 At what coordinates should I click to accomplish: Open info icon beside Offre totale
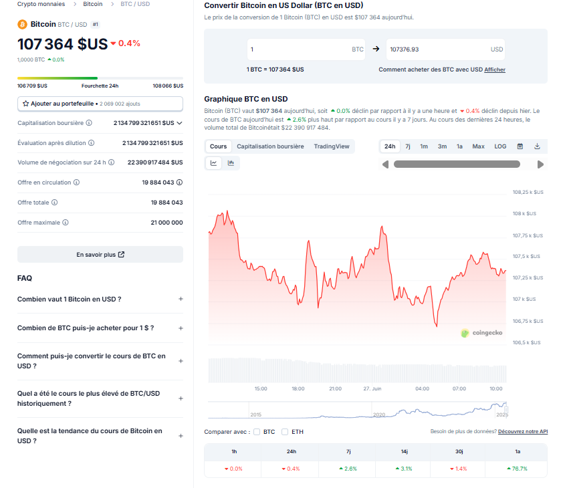(x=54, y=203)
